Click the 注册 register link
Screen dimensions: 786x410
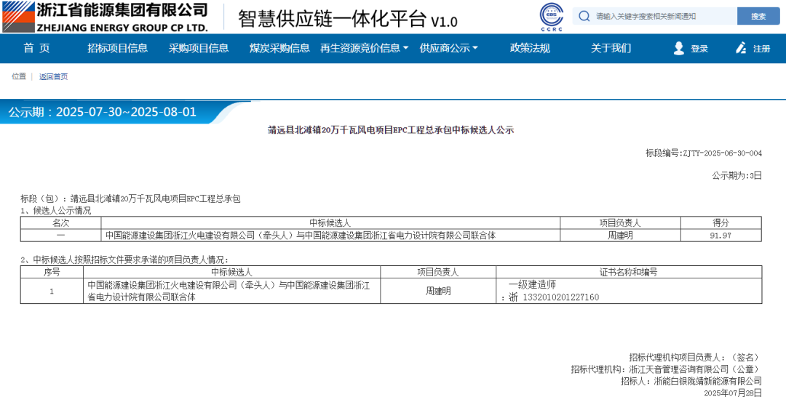click(x=761, y=49)
